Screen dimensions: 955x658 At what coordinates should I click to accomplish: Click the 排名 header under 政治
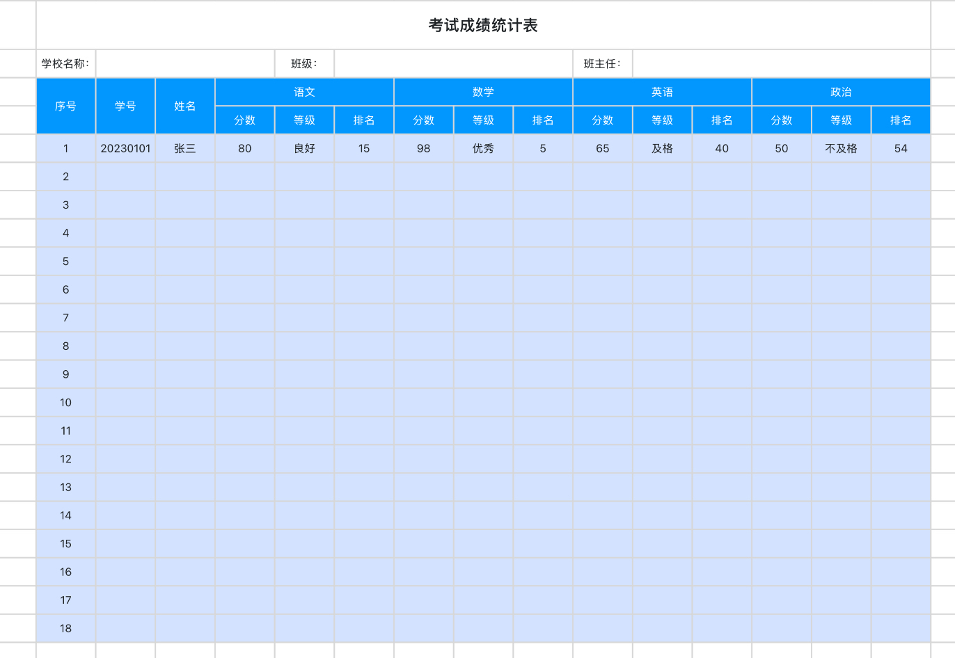tap(901, 120)
